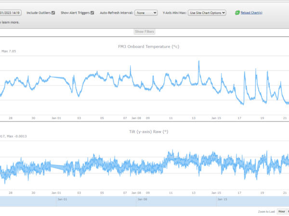The width and height of the screenshot is (289, 216).
Task: Click the Show Filters button
Action: click(x=144, y=32)
